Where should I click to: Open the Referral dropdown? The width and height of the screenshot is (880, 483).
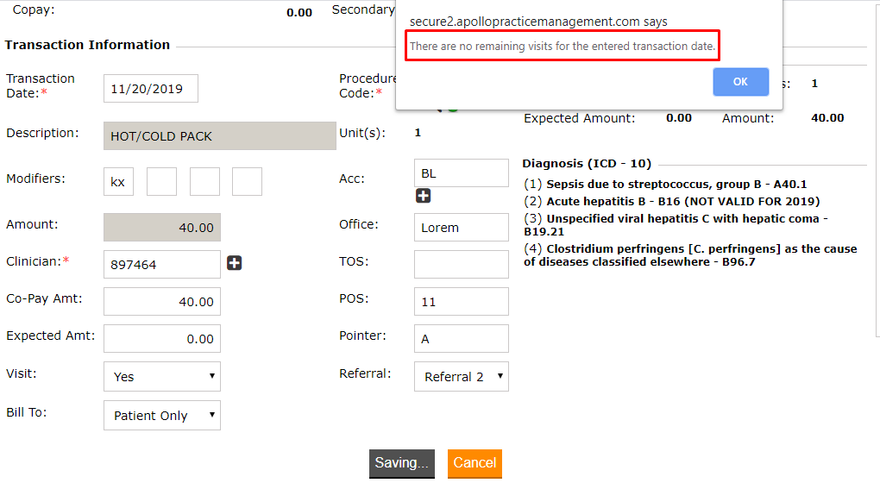point(462,377)
